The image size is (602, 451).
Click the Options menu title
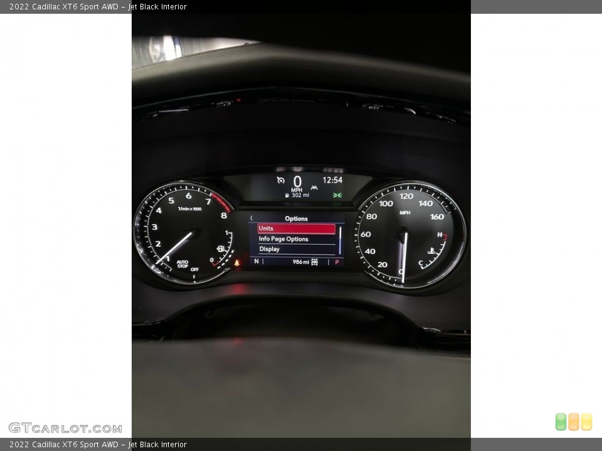click(x=296, y=219)
